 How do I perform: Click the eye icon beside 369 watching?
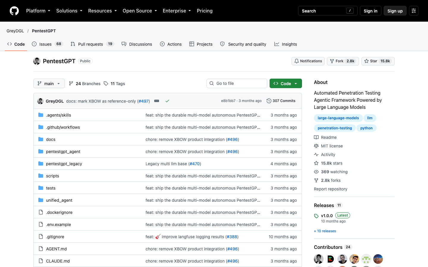click(x=316, y=172)
